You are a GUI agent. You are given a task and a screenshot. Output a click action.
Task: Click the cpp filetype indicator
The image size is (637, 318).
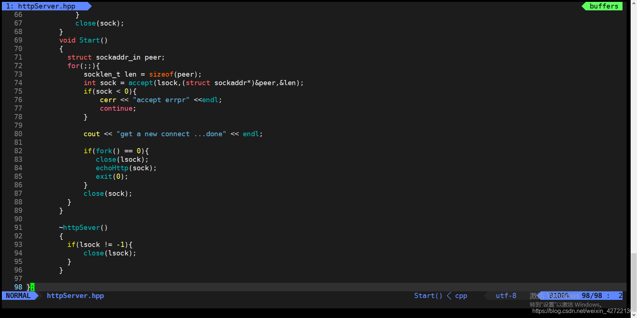coord(461,295)
